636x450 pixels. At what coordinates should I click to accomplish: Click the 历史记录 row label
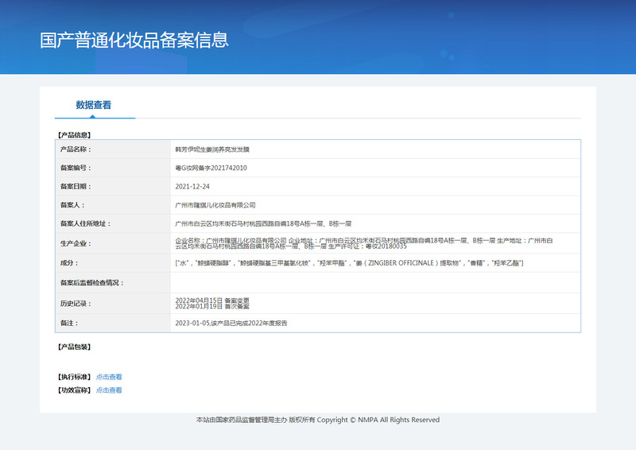coord(76,304)
